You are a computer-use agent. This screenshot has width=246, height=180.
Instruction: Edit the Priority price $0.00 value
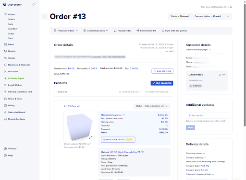tap(164, 122)
